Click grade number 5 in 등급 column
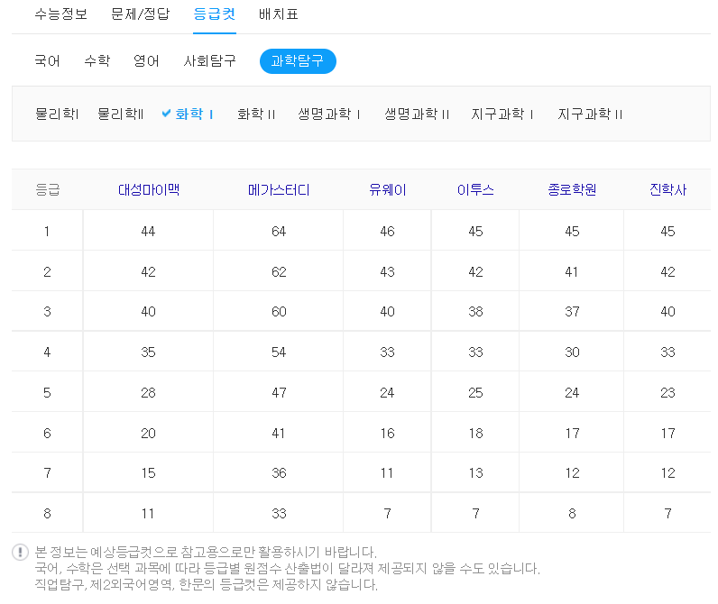718x604 pixels. tap(47, 393)
